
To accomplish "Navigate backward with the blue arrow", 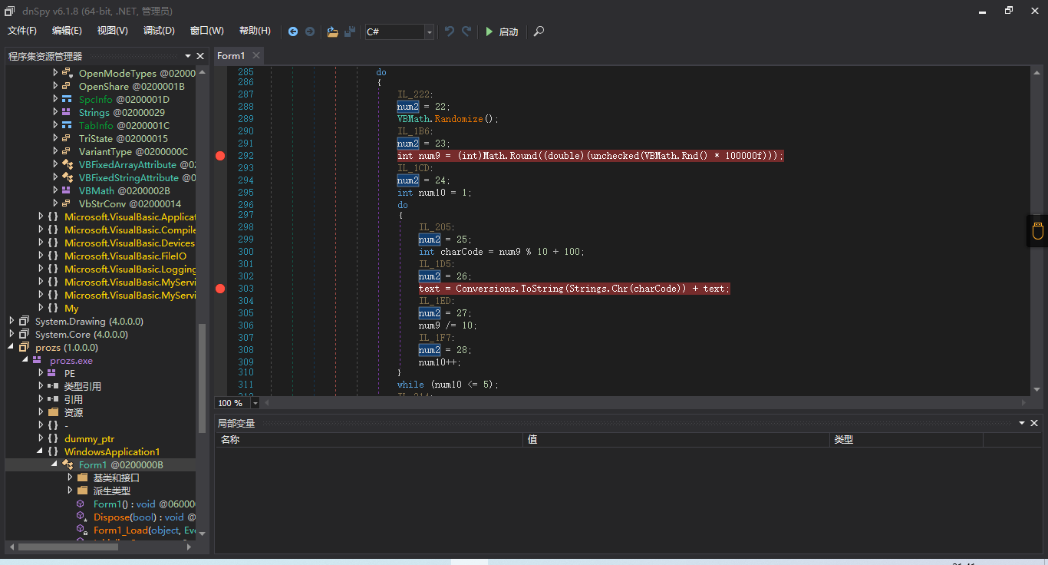I will click(x=293, y=31).
